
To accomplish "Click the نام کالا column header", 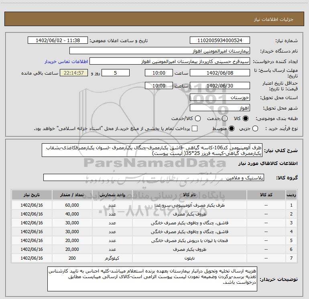I will [x=189, y=195].
